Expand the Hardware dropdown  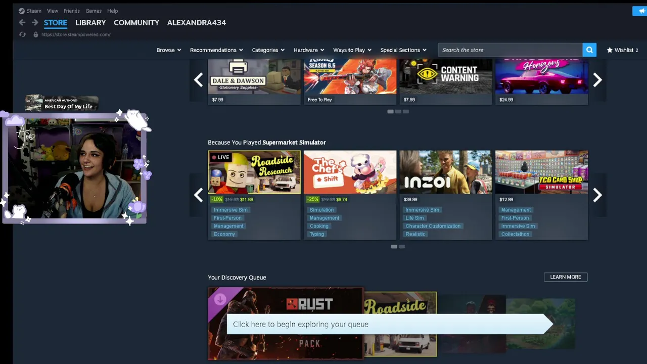tap(309, 50)
